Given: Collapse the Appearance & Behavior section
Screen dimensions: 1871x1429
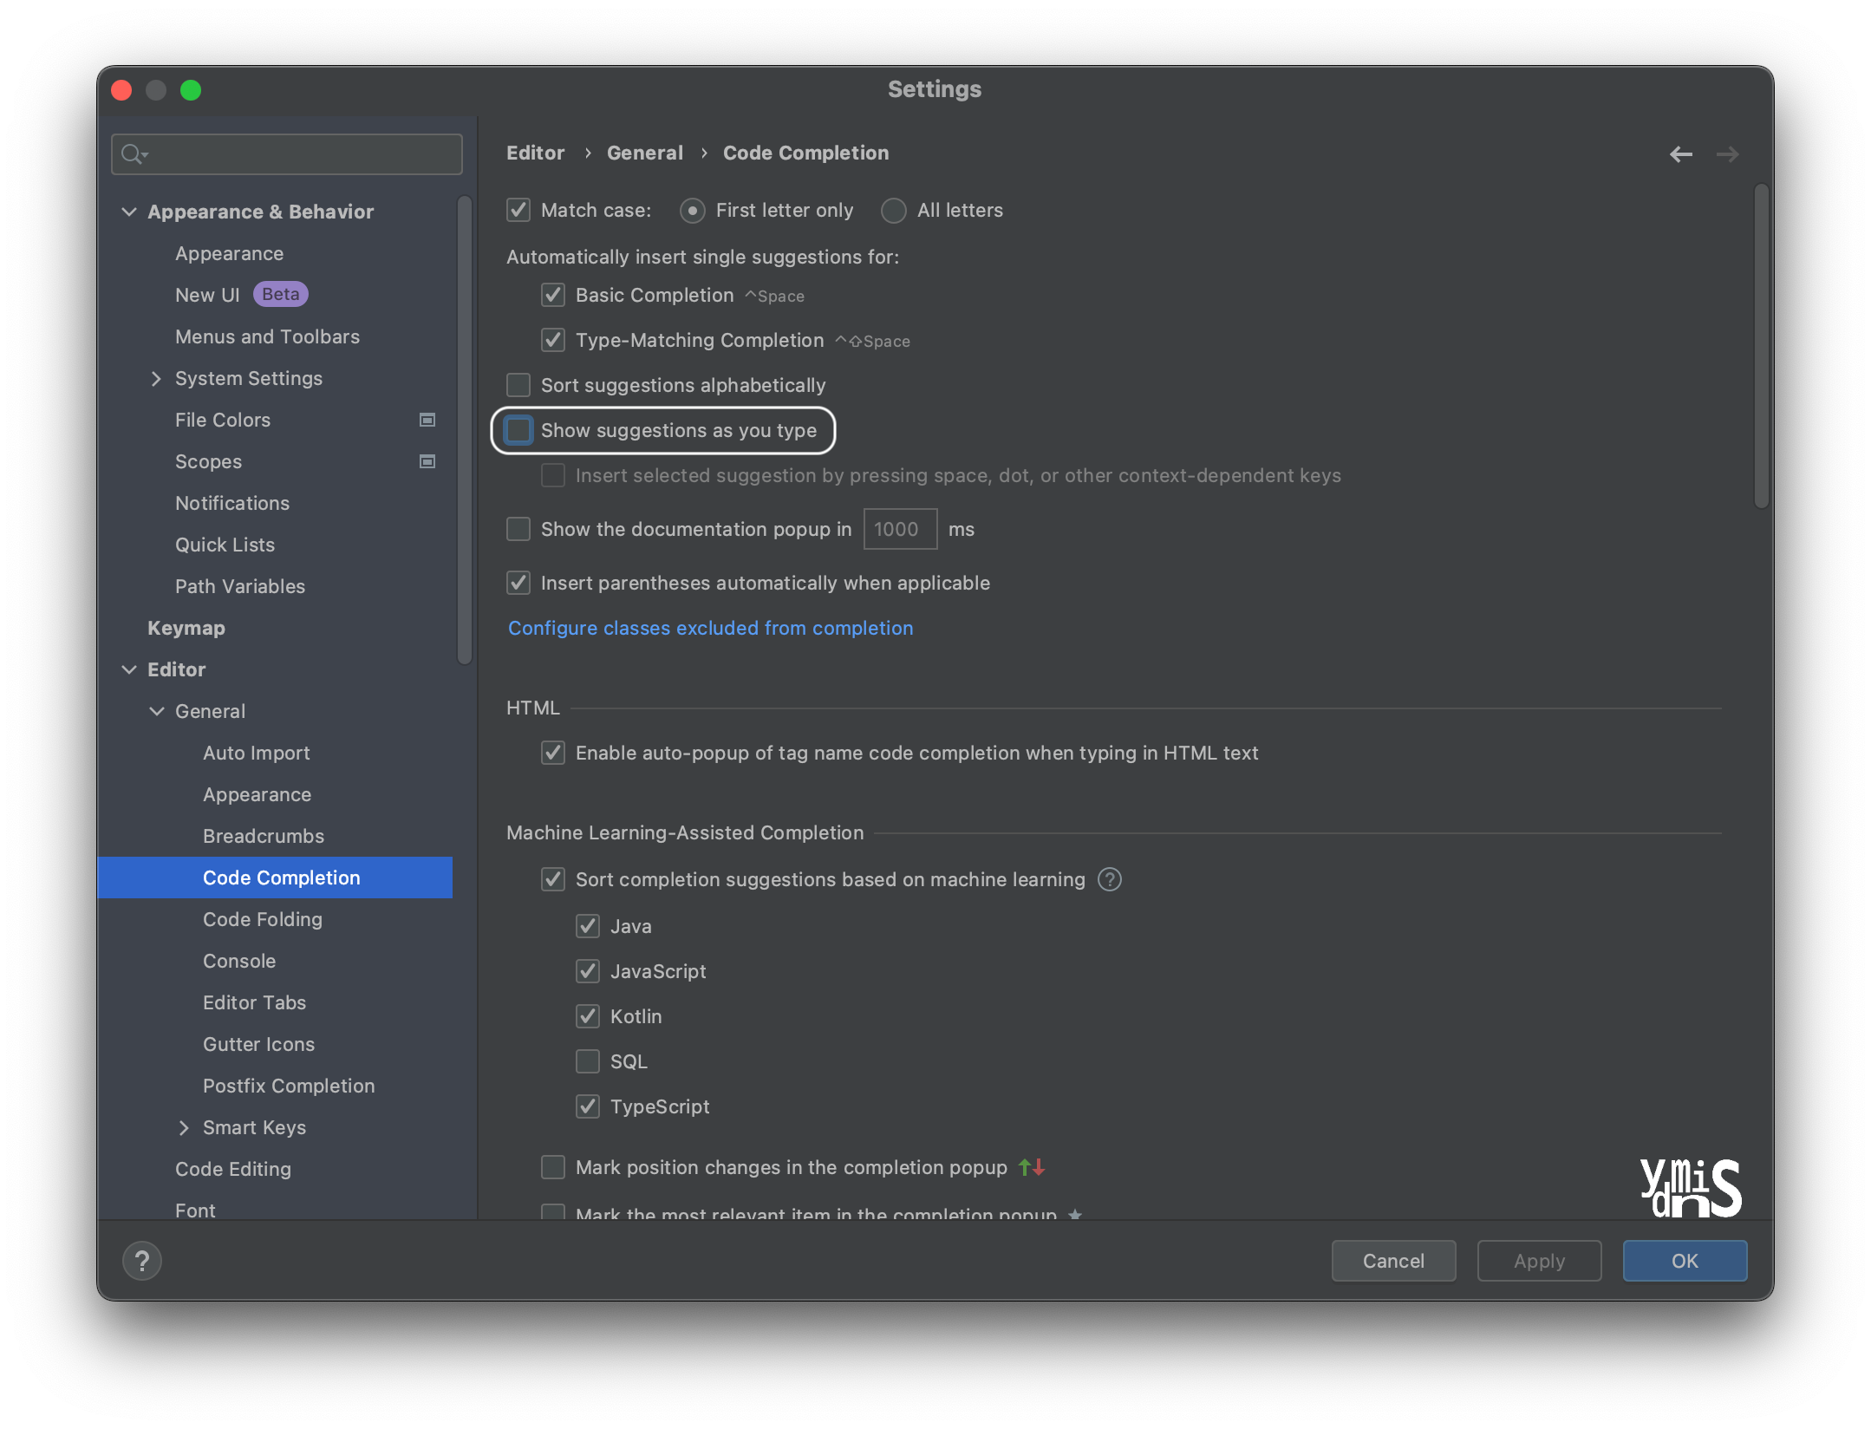Looking at the screenshot, I should pyautogui.click(x=129, y=212).
